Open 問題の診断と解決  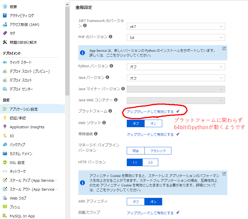pos(24,42)
